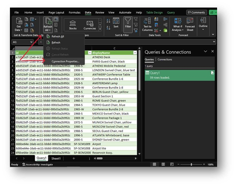Click the Advanced filter icon
This screenshot has height=185, width=236.
click(136, 30)
